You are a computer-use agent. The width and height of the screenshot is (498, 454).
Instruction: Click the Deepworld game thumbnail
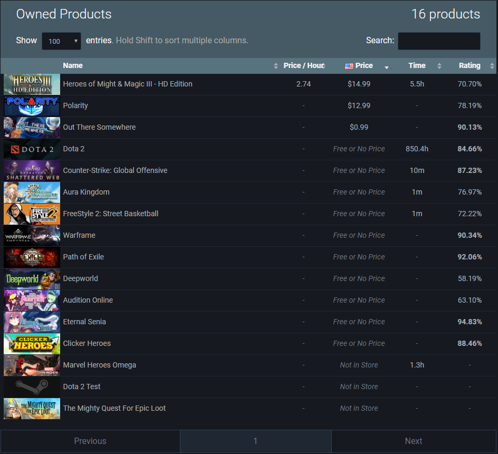click(32, 279)
